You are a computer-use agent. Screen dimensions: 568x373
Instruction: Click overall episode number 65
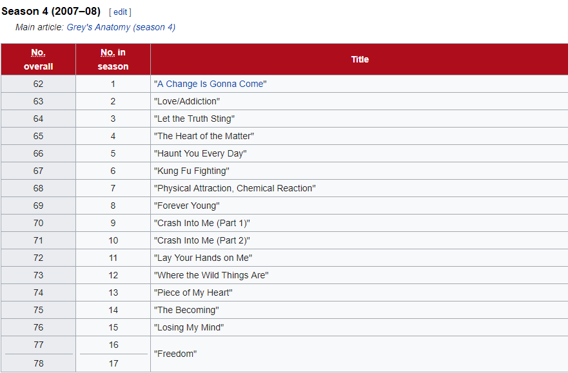click(x=39, y=136)
